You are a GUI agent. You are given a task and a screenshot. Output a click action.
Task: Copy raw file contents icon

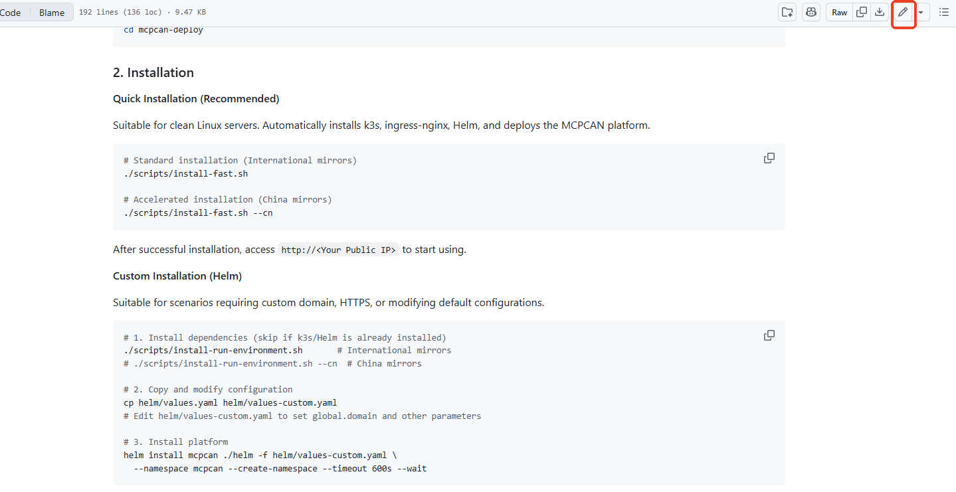coord(862,13)
